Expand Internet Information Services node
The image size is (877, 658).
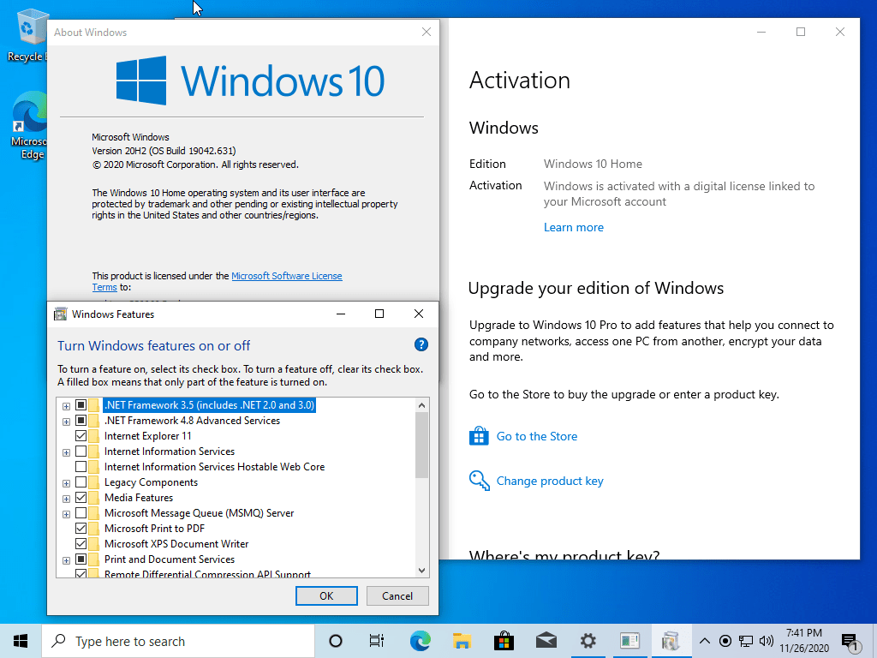[66, 452]
